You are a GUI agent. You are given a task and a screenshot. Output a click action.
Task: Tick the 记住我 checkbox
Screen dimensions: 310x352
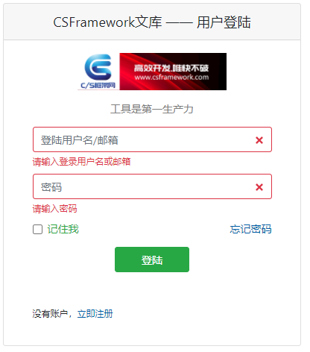pyautogui.click(x=37, y=229)
